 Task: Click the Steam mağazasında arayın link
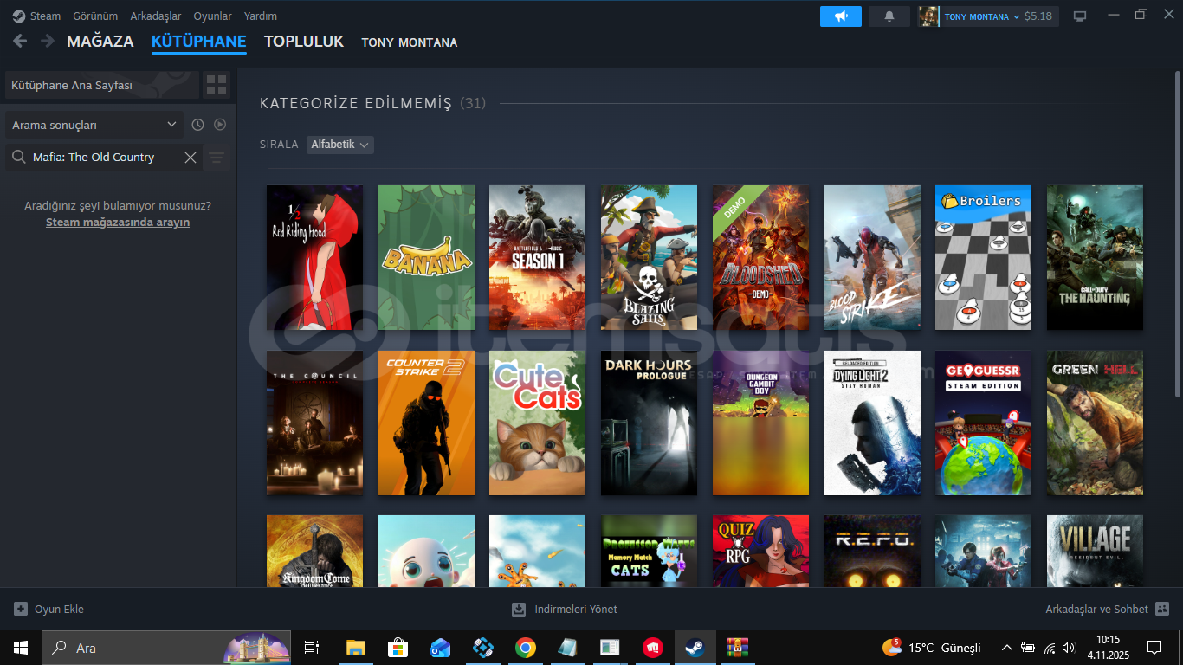pyautogui.click(x=118, y=223)
